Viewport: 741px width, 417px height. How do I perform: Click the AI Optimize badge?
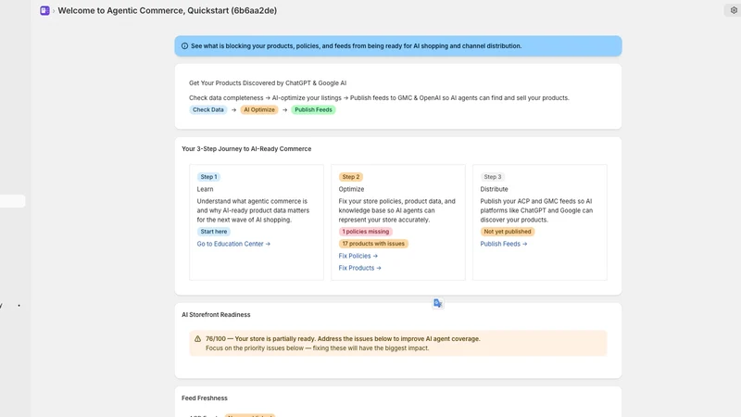pyautogui.click(x=259, y=109)
